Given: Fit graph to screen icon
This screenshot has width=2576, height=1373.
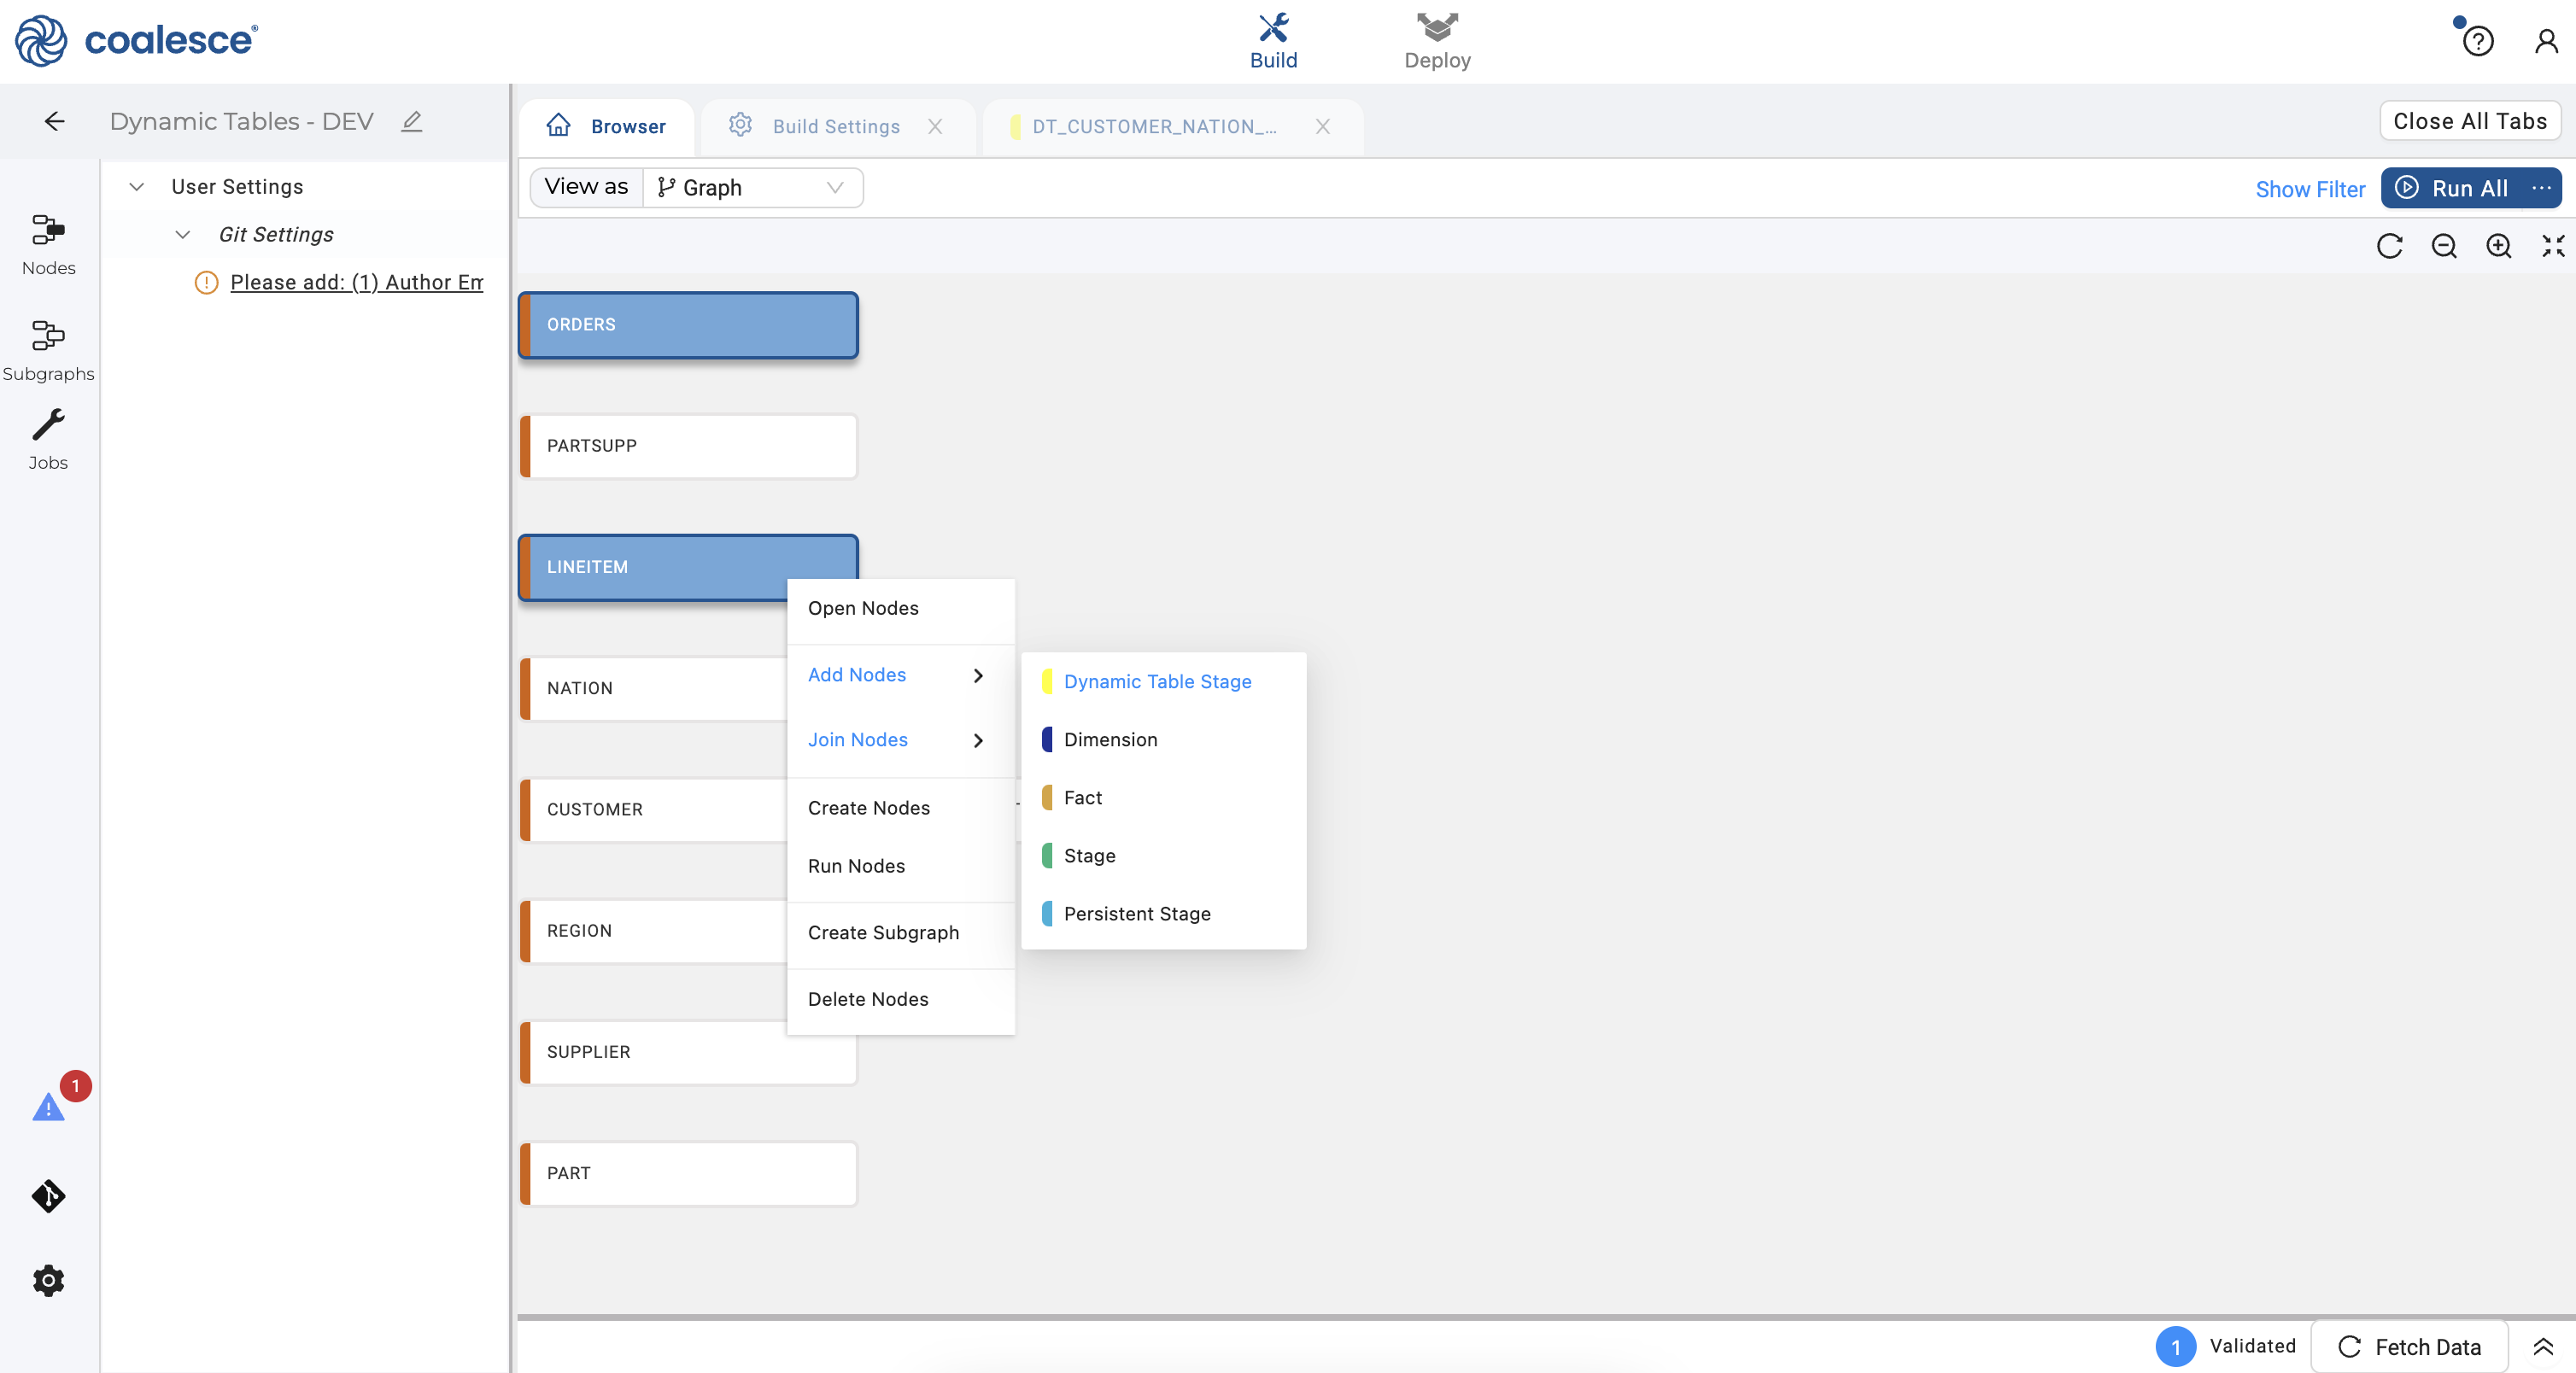Looking at the screenshot, I should (x=2552, y=246).
